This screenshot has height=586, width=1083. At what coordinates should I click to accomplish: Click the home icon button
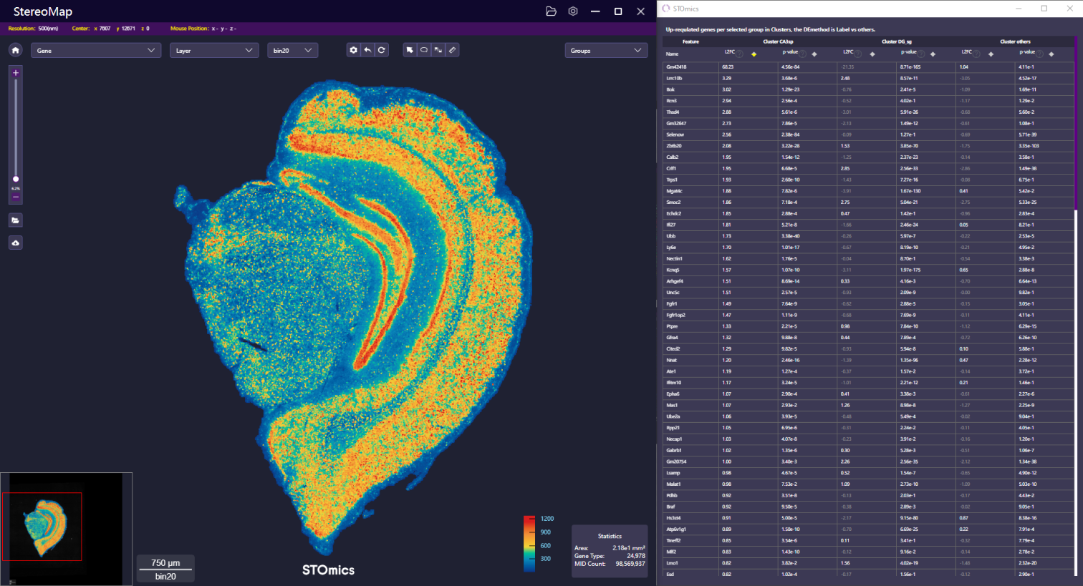coord(16,50)
